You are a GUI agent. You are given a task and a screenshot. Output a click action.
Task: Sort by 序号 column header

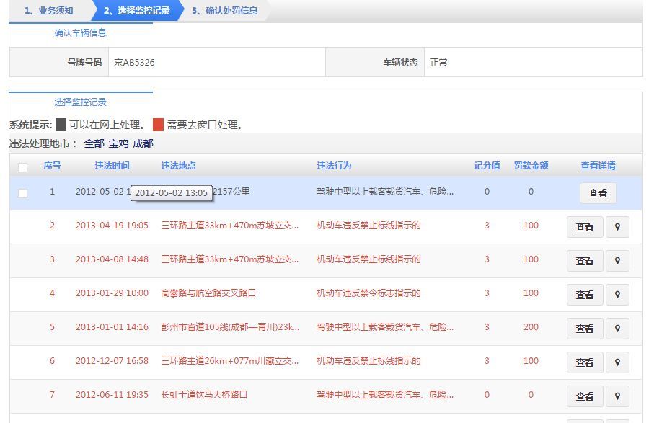[52, 166]
